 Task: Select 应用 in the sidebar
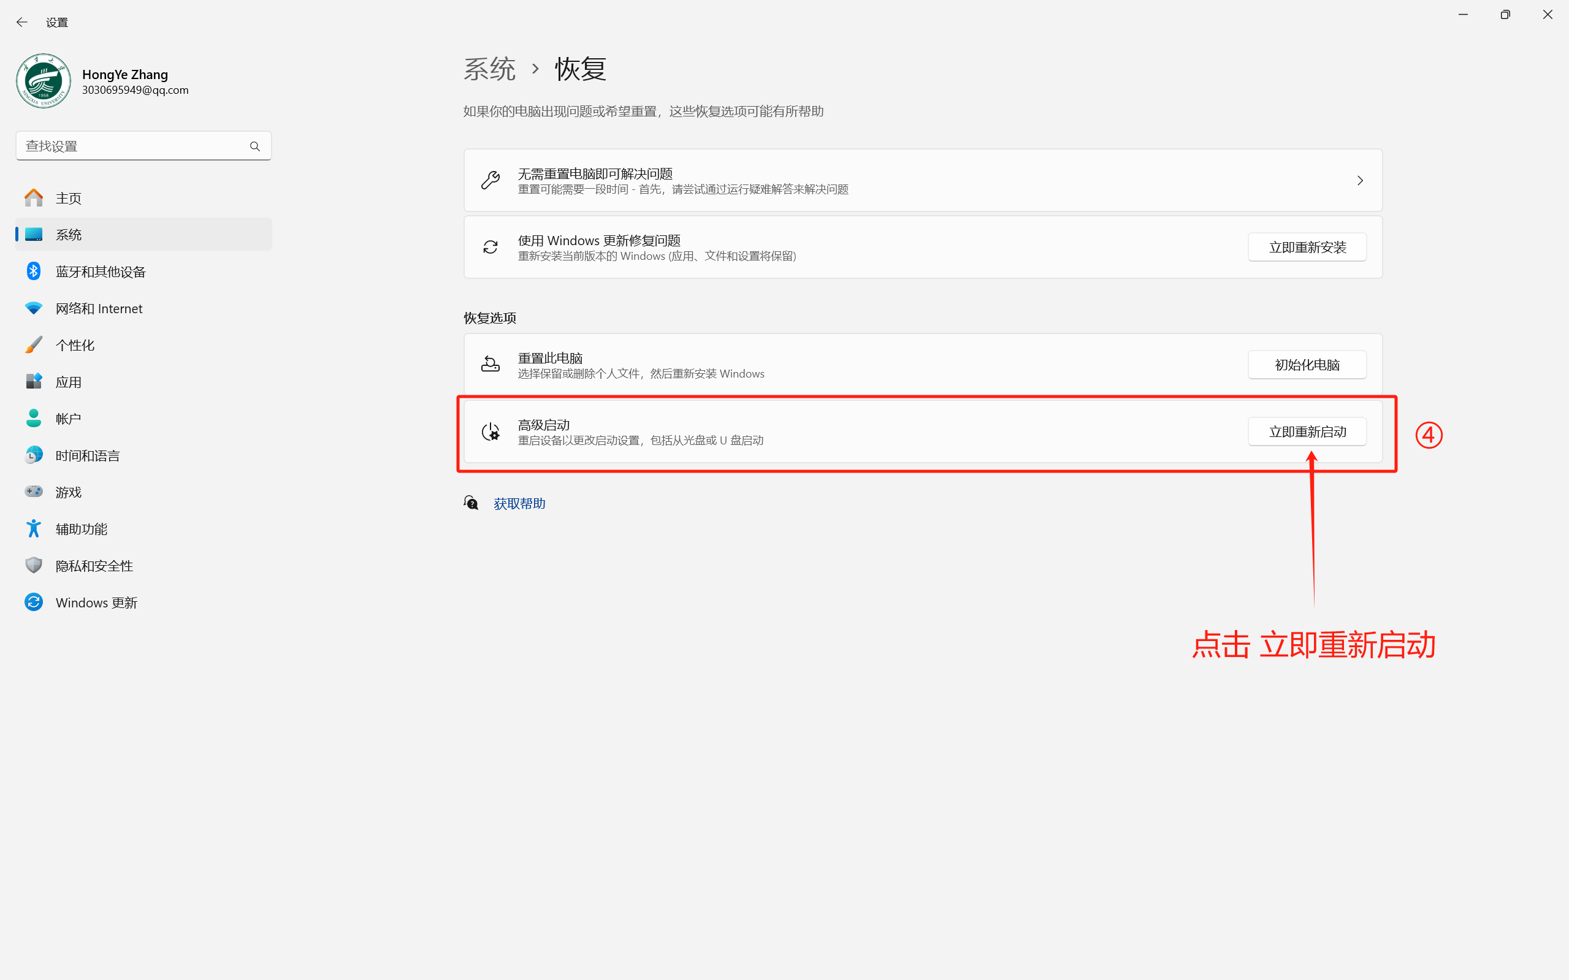(69, 382)
